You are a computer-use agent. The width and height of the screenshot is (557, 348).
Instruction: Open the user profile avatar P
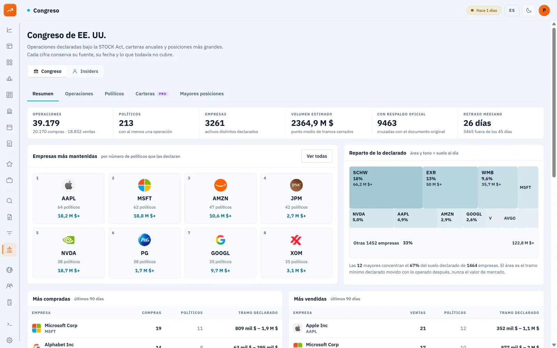pyautogui.click(x=544, y=10)
